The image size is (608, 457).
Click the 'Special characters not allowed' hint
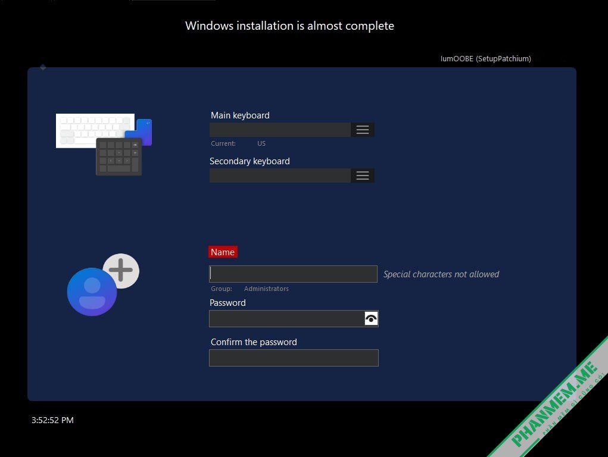pyautogui.click(x=441, y=274)
